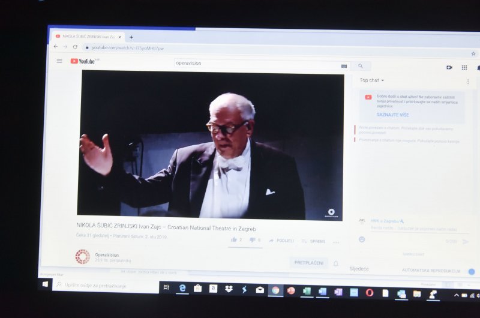
Task: Click the video title NIKOLA ŠUBIĆ ZRINJSKI
Action: coord(166,227)
